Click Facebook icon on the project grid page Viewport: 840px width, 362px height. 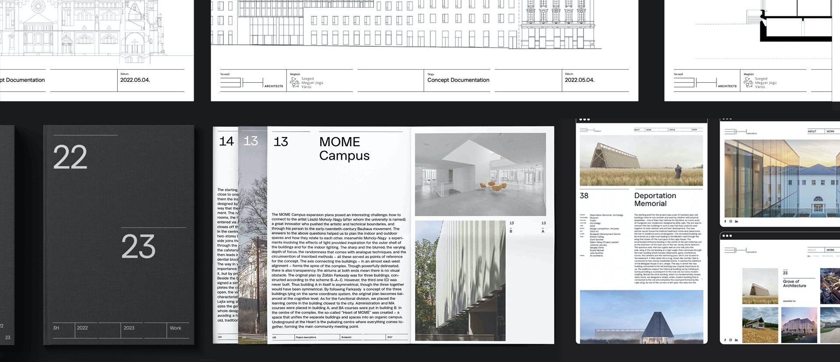(x=726, y=340)
